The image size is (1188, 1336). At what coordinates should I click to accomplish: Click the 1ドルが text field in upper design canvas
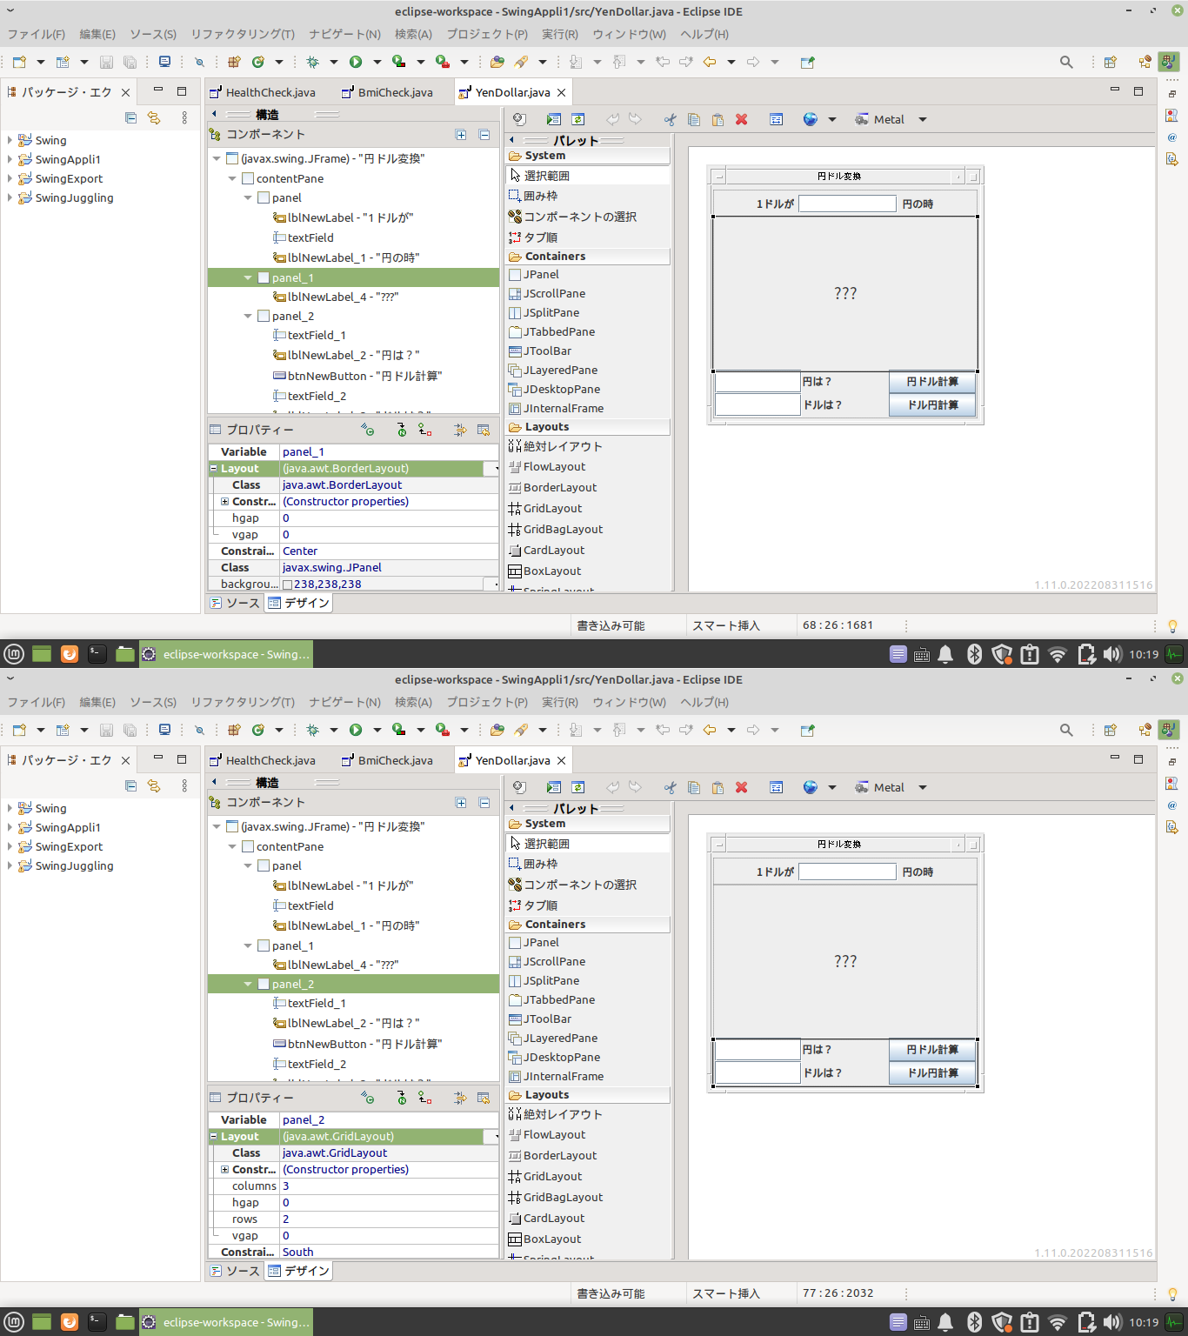point(847,204)
